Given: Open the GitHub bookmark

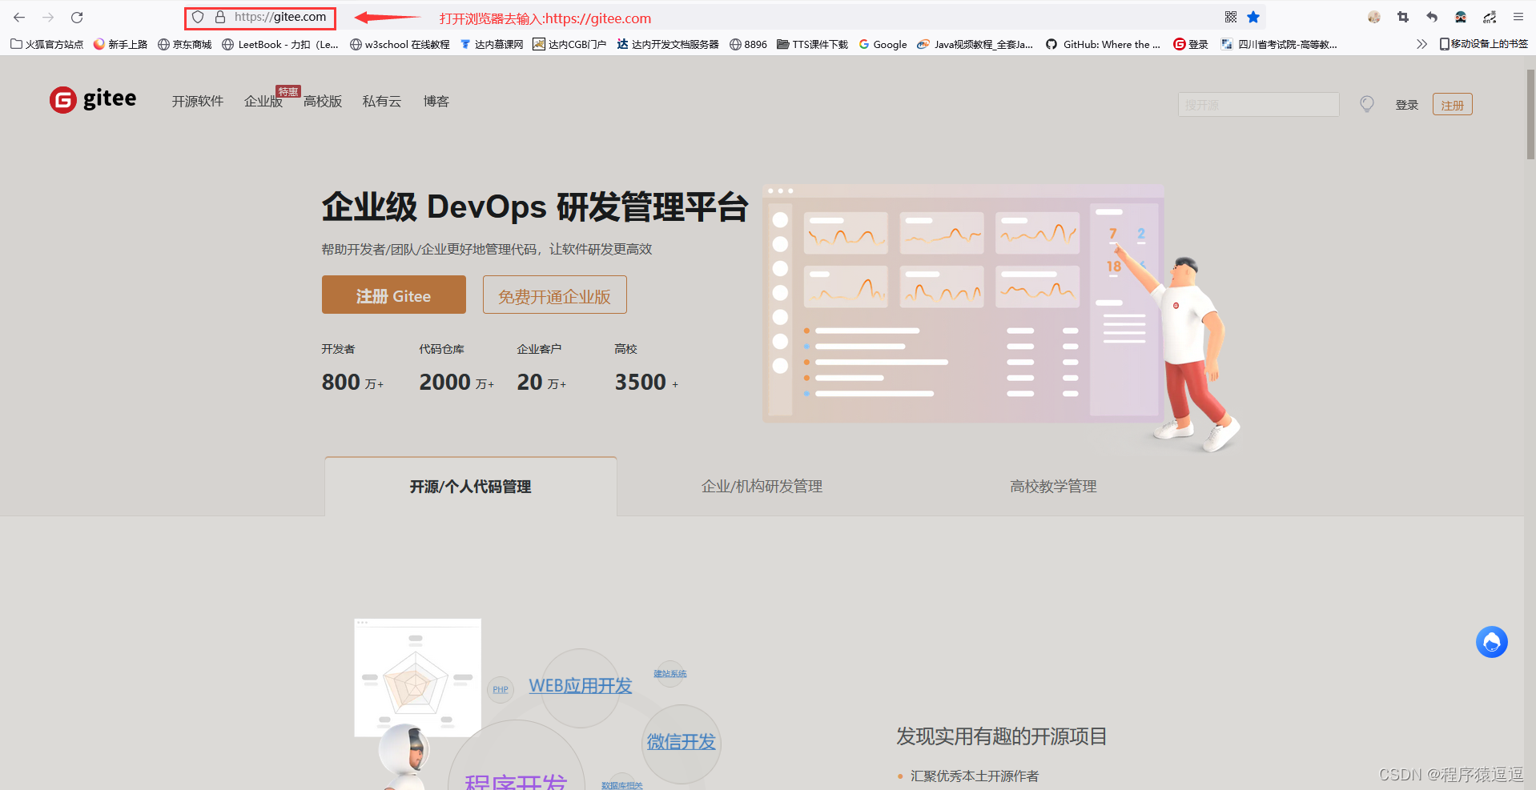Looking at the screenshot, I should tap(1104, 44).
